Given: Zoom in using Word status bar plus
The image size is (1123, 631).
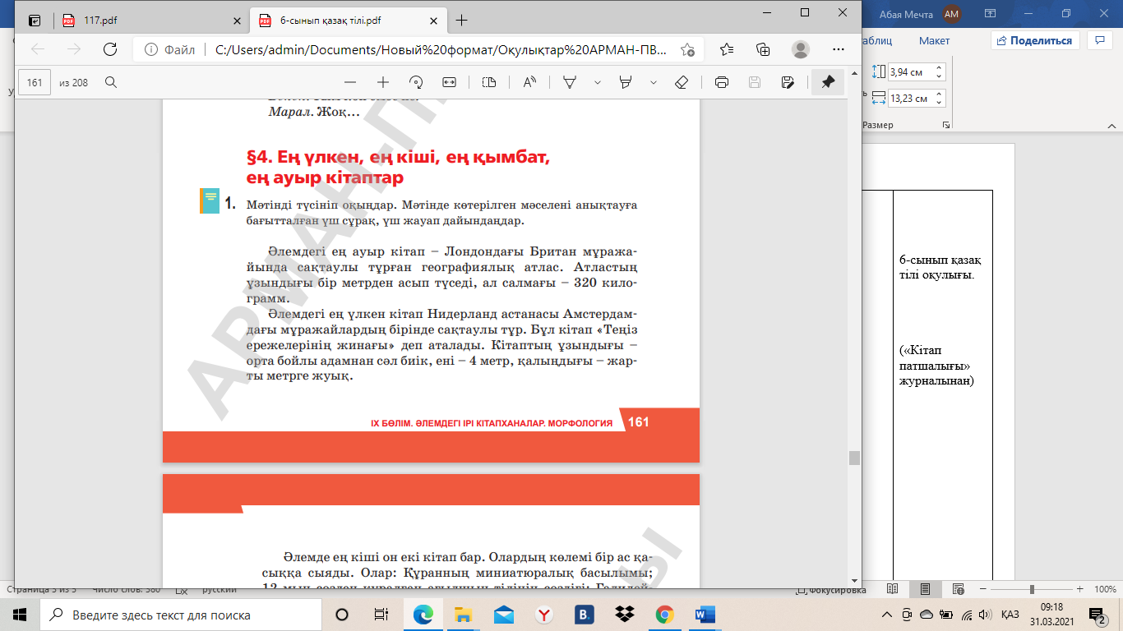Looking at the screenshot, I should pyautogui.click(x=1081, y=590).
